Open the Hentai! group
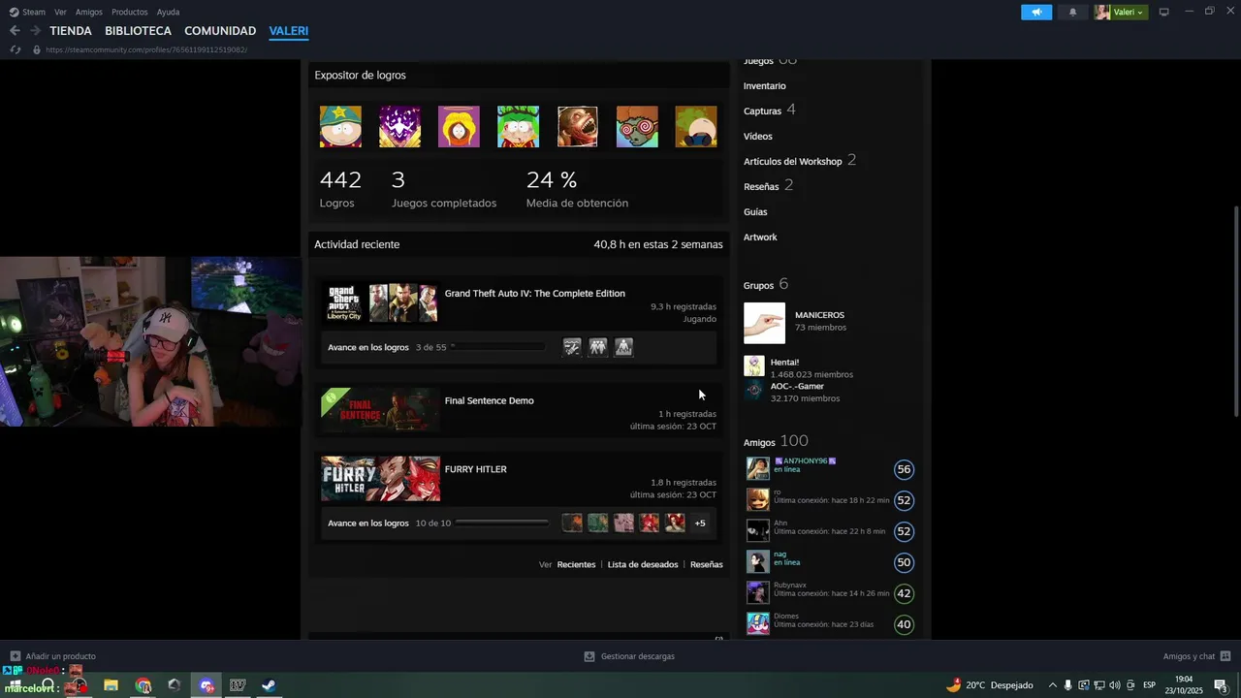Screen dimensions: 1241x698 pyautogui.click(x=785, y=363)
